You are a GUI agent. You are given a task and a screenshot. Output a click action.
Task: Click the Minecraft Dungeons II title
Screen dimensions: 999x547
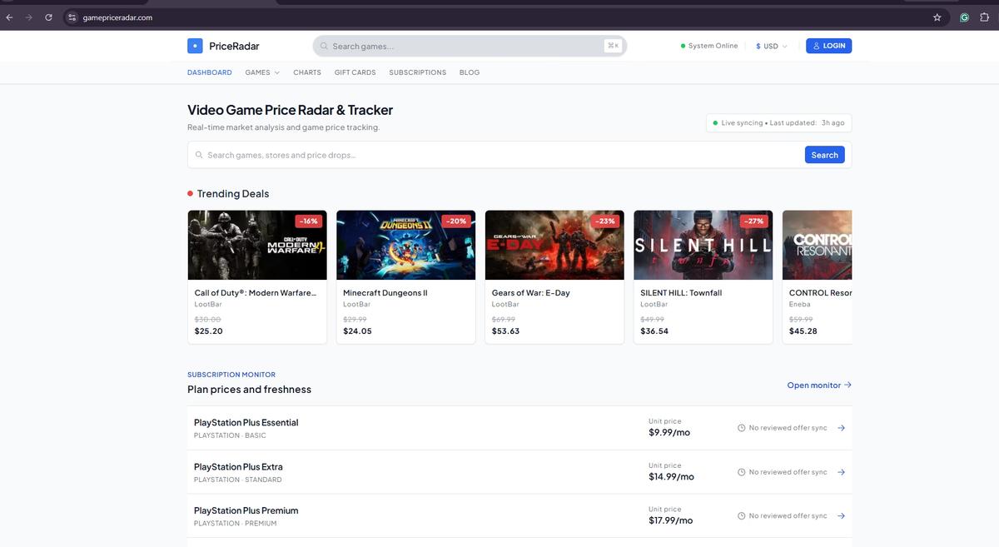point(385,293)
